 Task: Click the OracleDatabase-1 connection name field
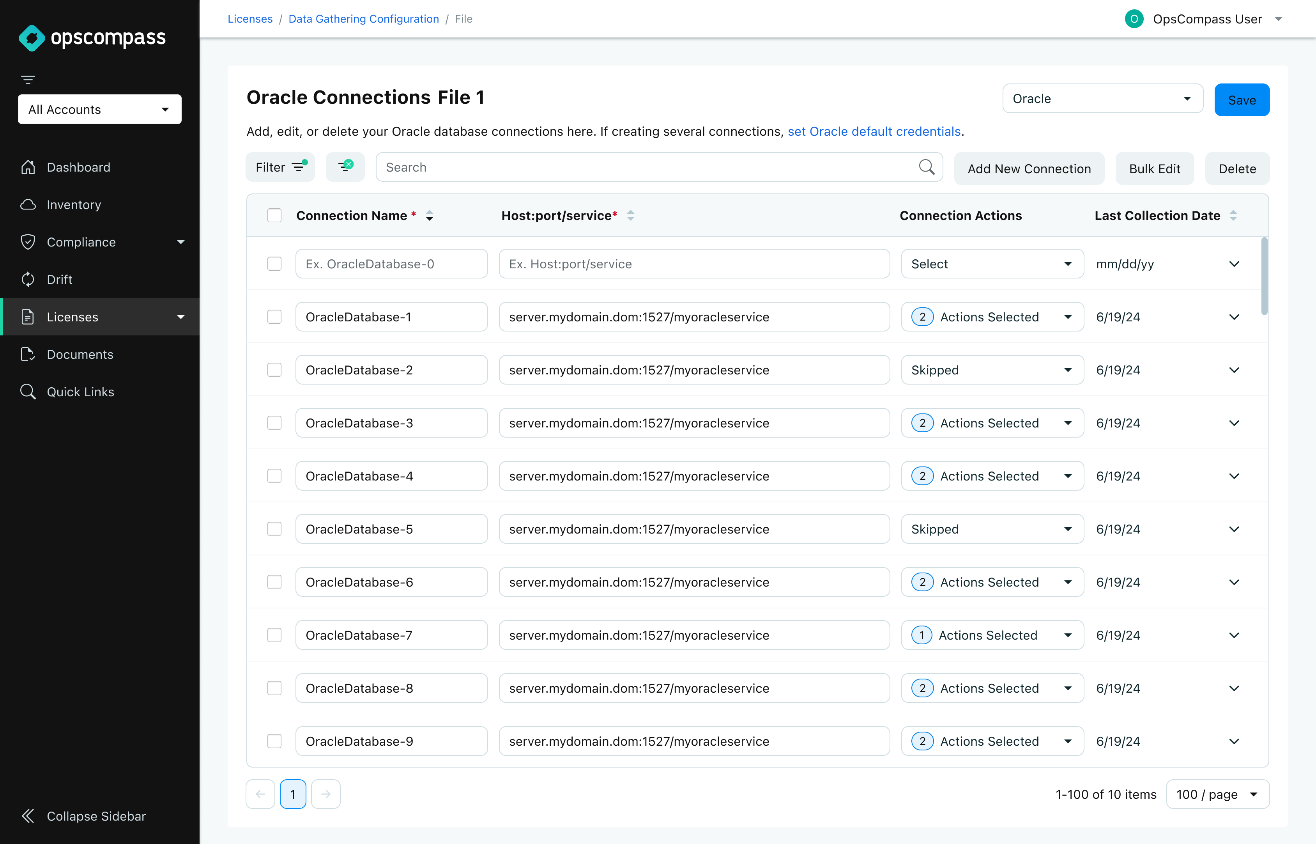coord(391,317)
